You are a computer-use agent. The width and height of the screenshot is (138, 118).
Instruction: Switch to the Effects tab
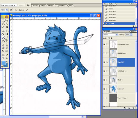pyautogui.click(x=51, y=6)
